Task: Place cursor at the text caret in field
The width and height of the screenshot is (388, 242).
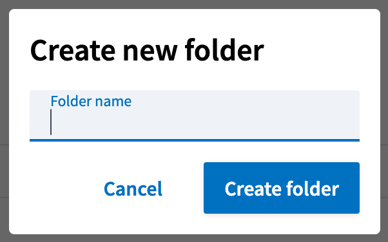Action: point(51,122)
